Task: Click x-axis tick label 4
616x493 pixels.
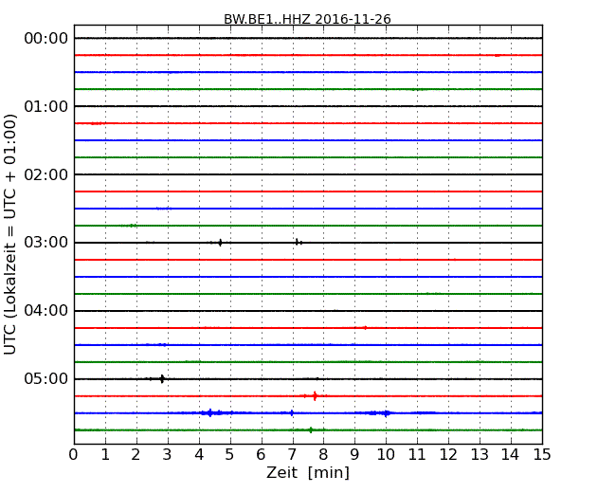Action: pyautogui.click(x=199, y=455)
